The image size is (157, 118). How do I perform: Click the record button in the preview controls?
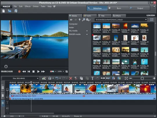(x=19, y=71)
